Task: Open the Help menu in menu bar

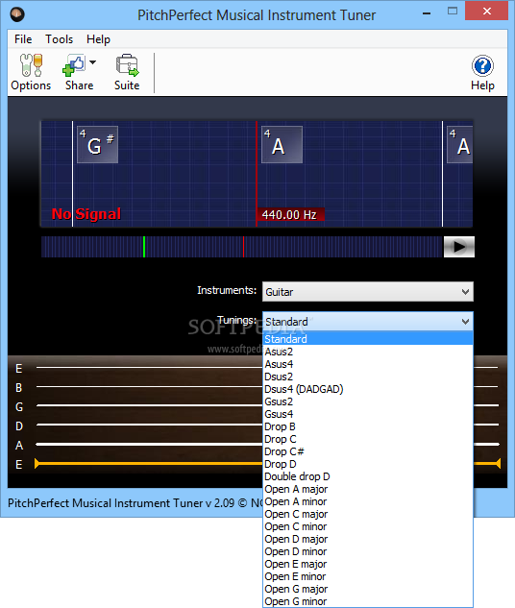Action: click(x=98, y=39)
